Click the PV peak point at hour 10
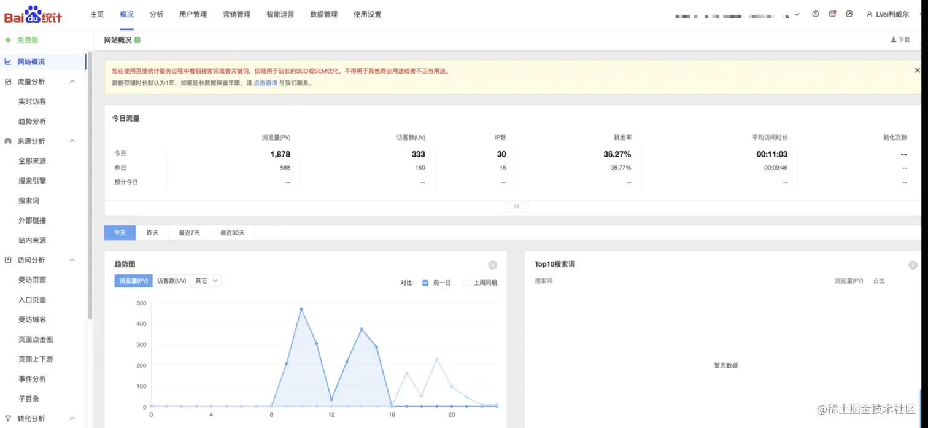The width and height of the screenshot is (928, 428). coord(301,309)
